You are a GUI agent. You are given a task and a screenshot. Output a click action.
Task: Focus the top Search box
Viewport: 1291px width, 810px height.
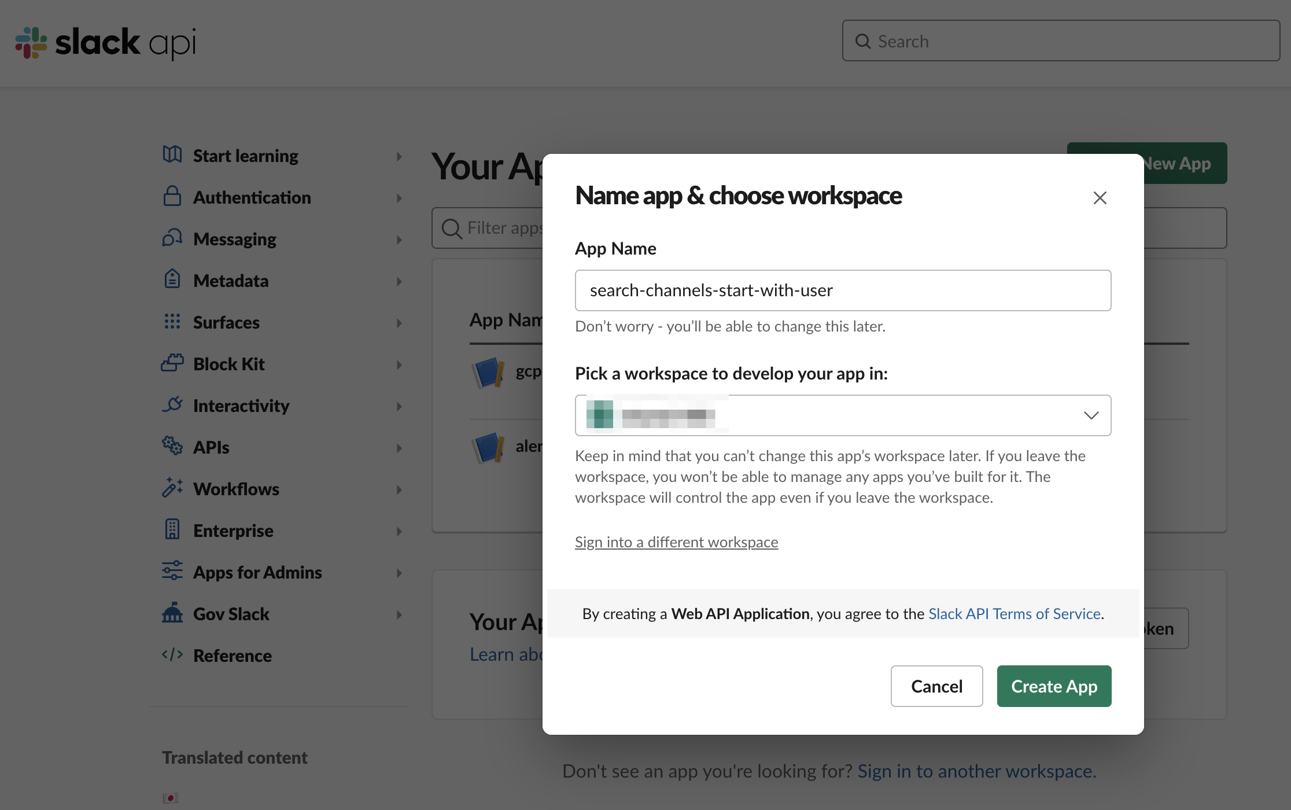1061,41
